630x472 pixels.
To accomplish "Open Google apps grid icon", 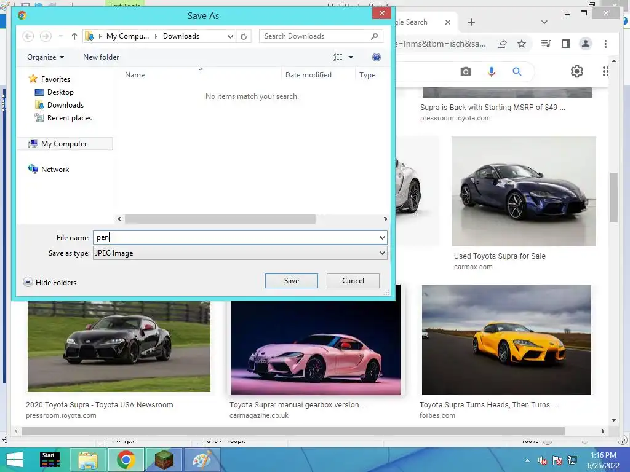I will tap(605, 71).
